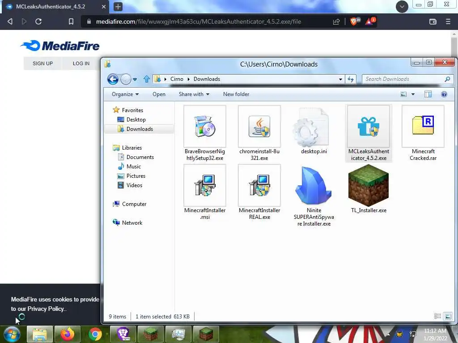Select the Ninite SUPERAntiSpyware Installer.exe icon

tap(314, 185)
